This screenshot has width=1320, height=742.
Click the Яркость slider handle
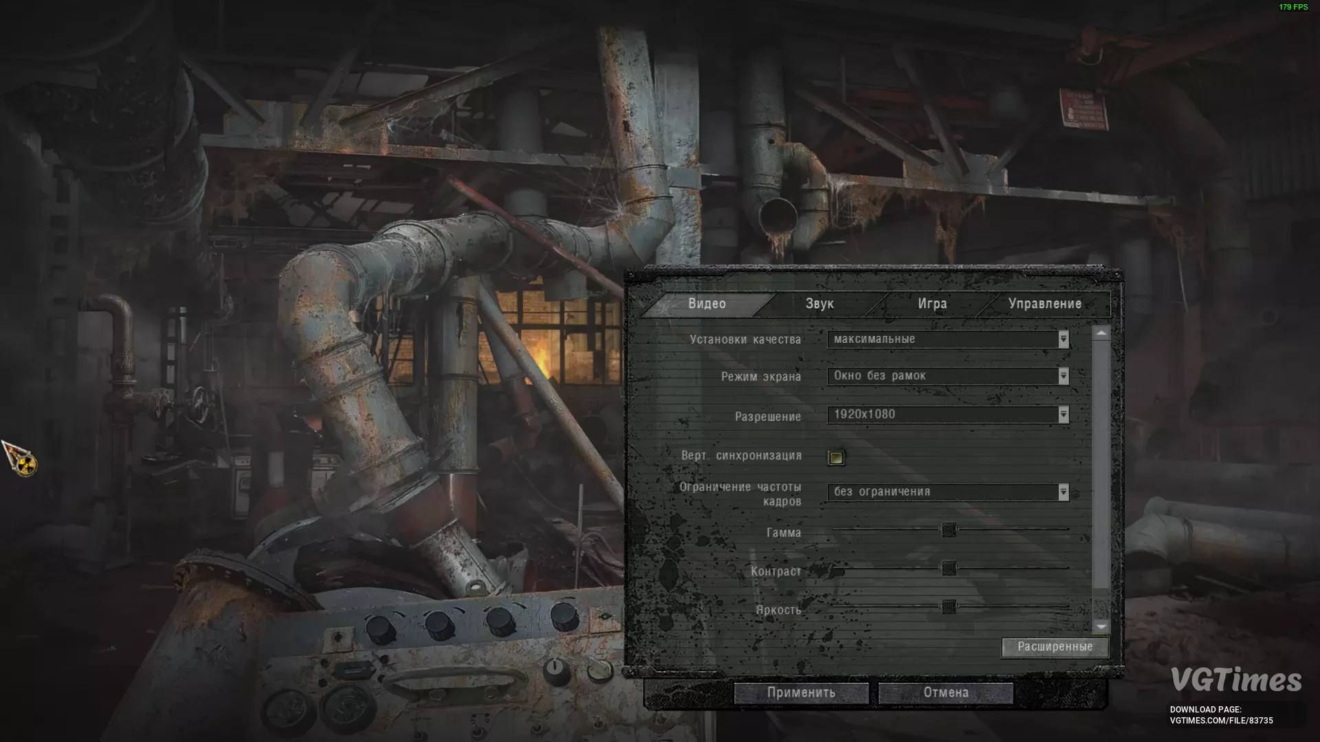click(949, 607)
